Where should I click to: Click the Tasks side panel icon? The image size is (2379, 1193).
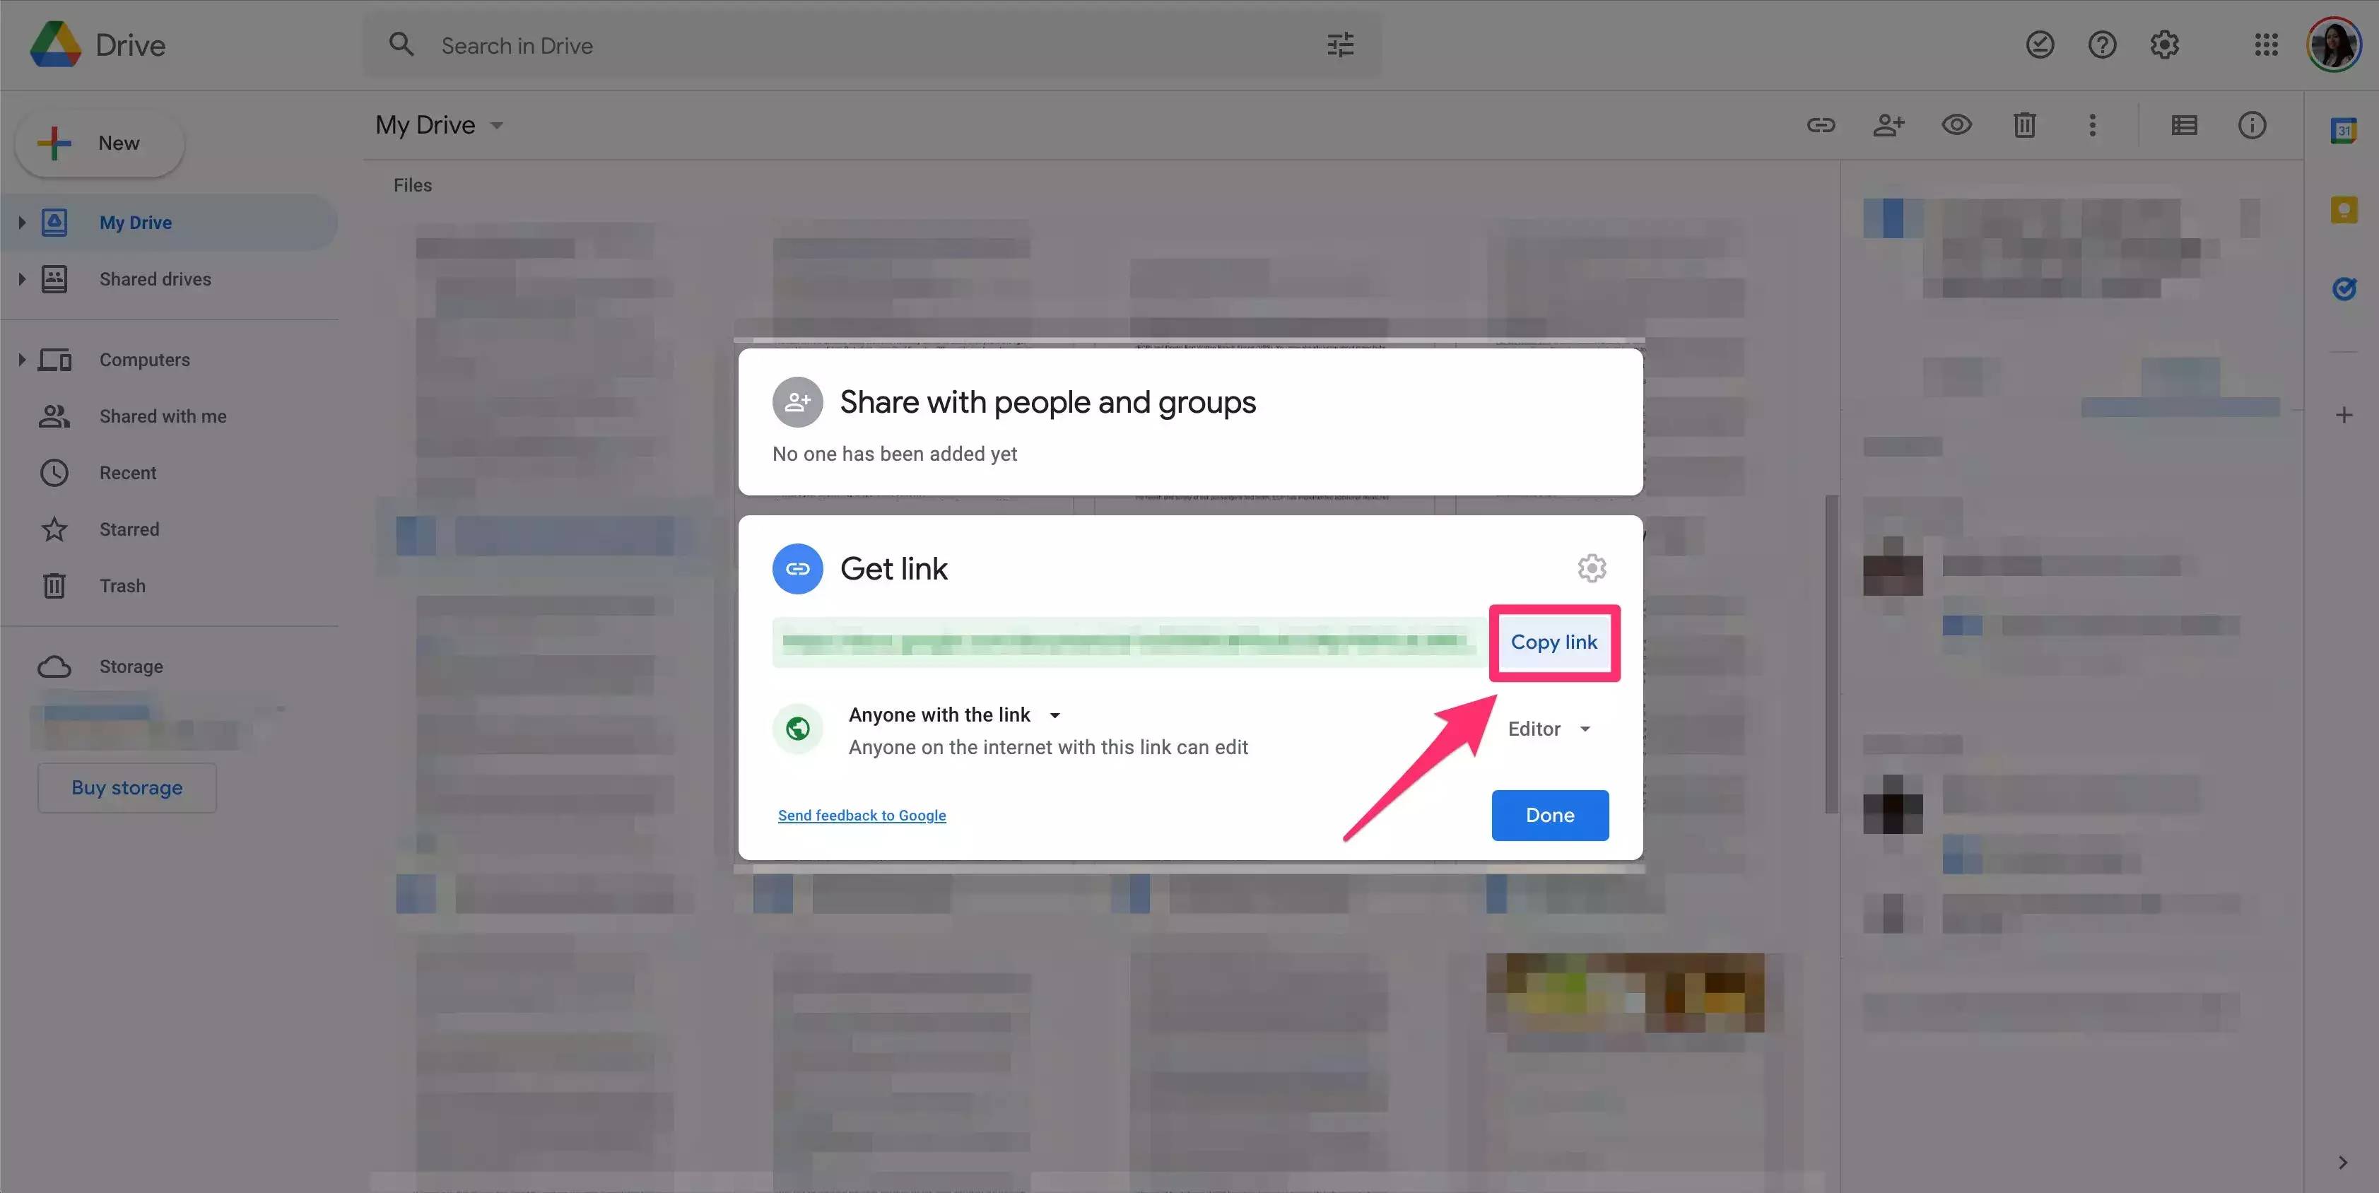click(x=2343, y=290)
